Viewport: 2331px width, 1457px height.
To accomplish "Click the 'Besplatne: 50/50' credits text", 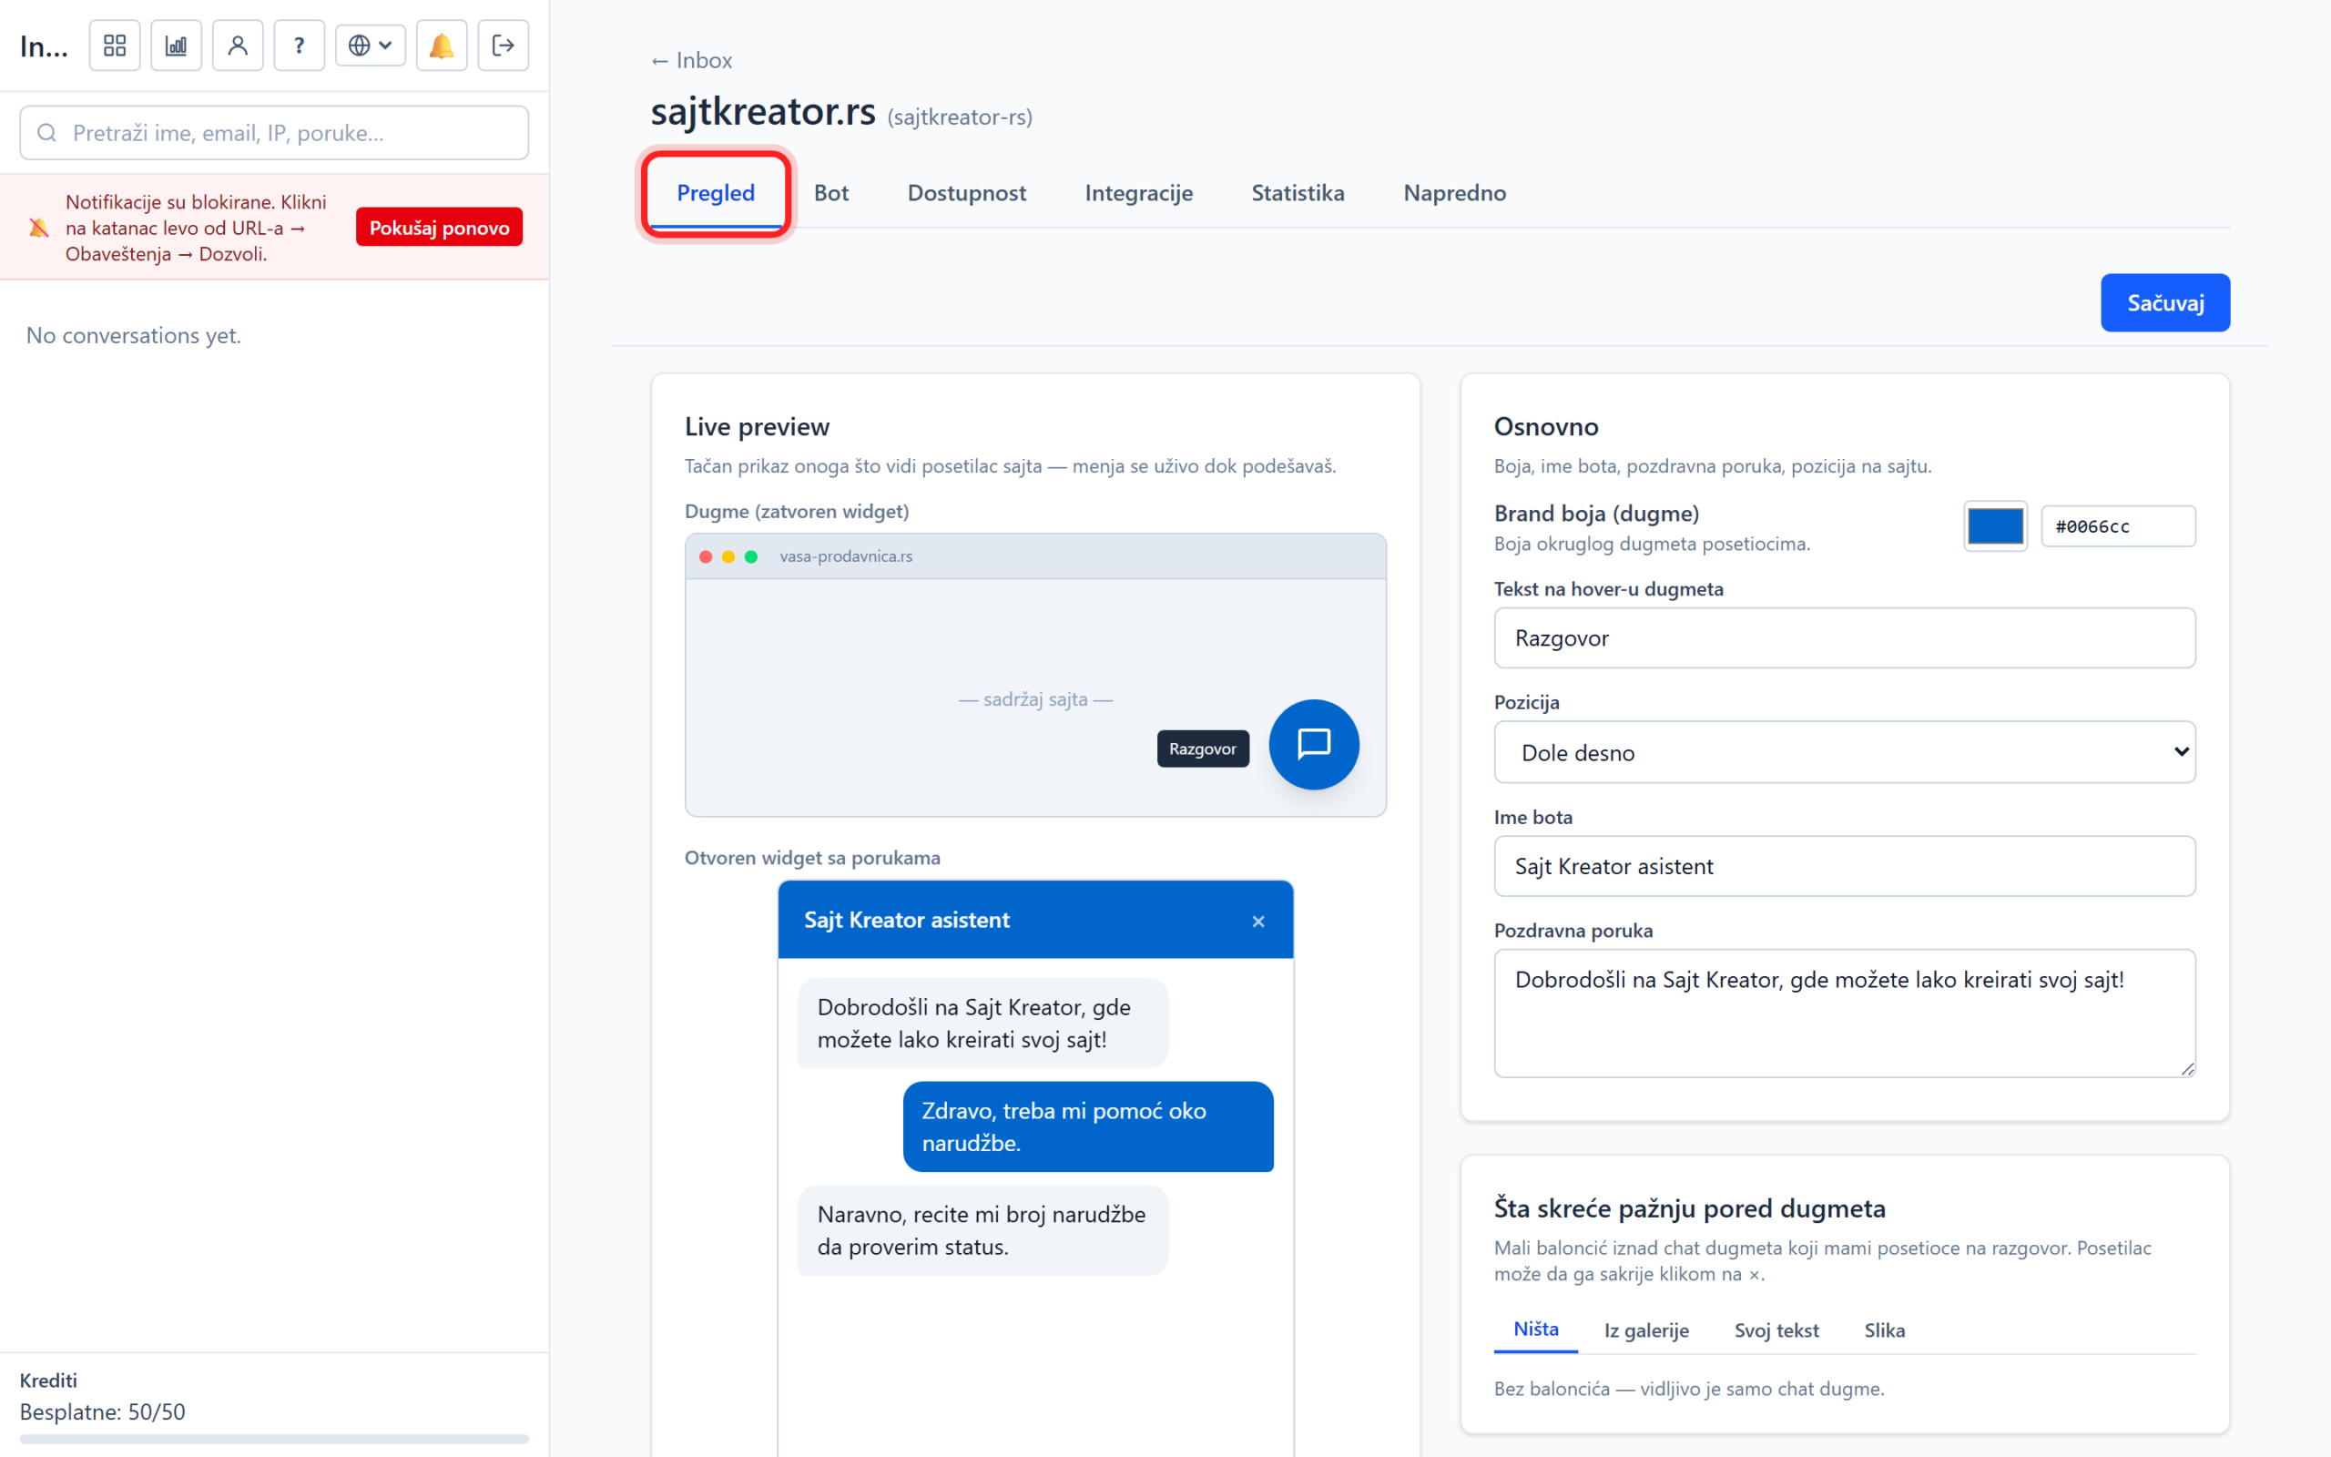I will click(x=102, y=1411).
